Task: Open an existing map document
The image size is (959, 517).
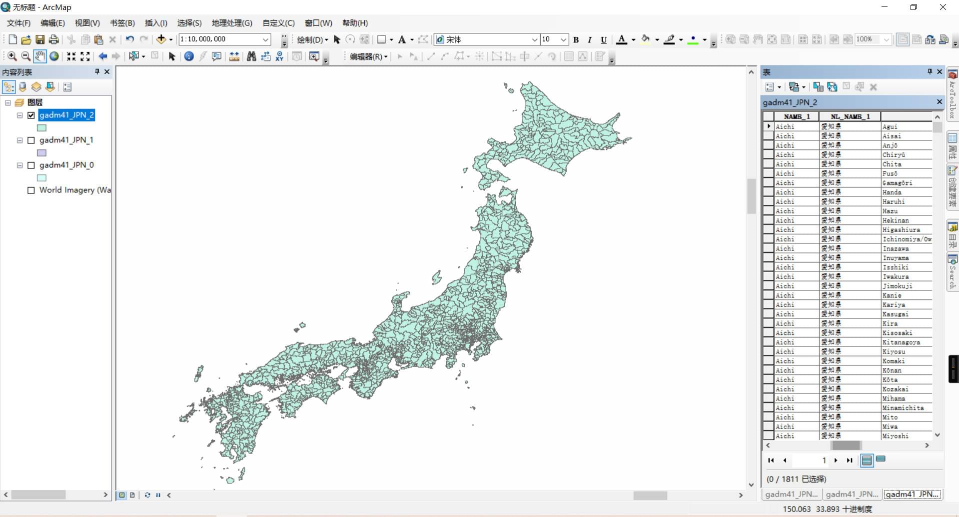Action: [x=26, y=39]
